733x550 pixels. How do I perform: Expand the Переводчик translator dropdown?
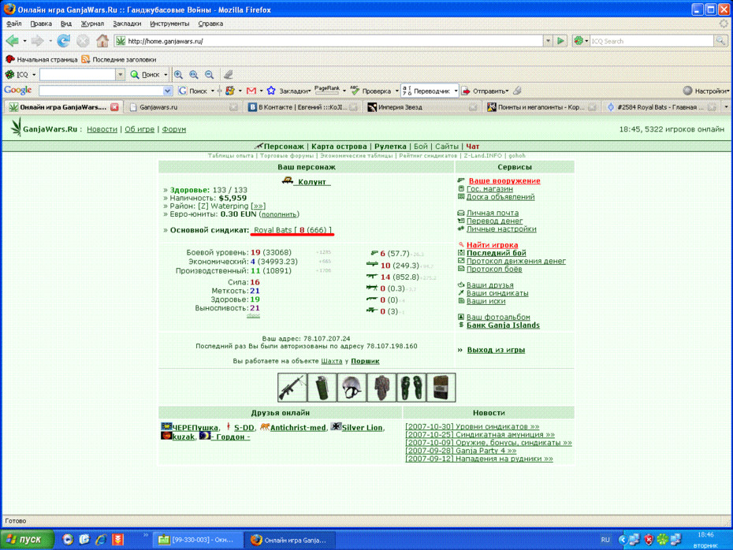click(x=456, y=91)
